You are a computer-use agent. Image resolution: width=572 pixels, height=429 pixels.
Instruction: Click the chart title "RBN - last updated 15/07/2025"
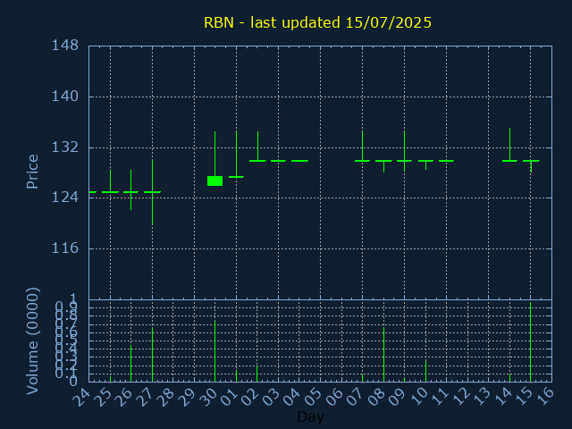[x=317, y=22]
